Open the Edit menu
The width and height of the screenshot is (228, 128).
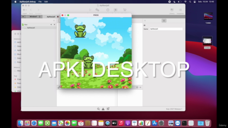click(46, 2)
